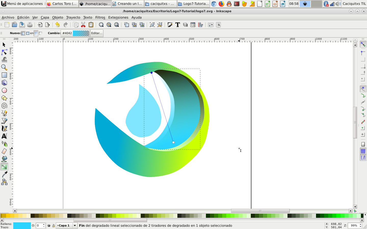Select the Paint bucket tool
Screen dimensions: 367x229
click(4, 159)
